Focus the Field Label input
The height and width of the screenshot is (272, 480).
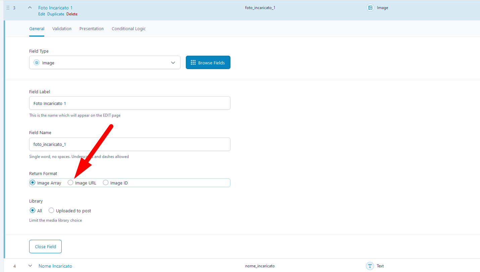(130, 103)
